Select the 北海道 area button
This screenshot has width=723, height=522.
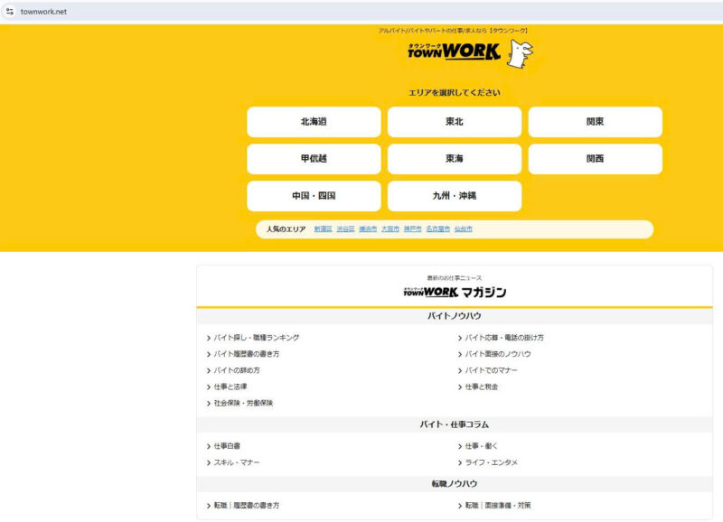(314, 122)
